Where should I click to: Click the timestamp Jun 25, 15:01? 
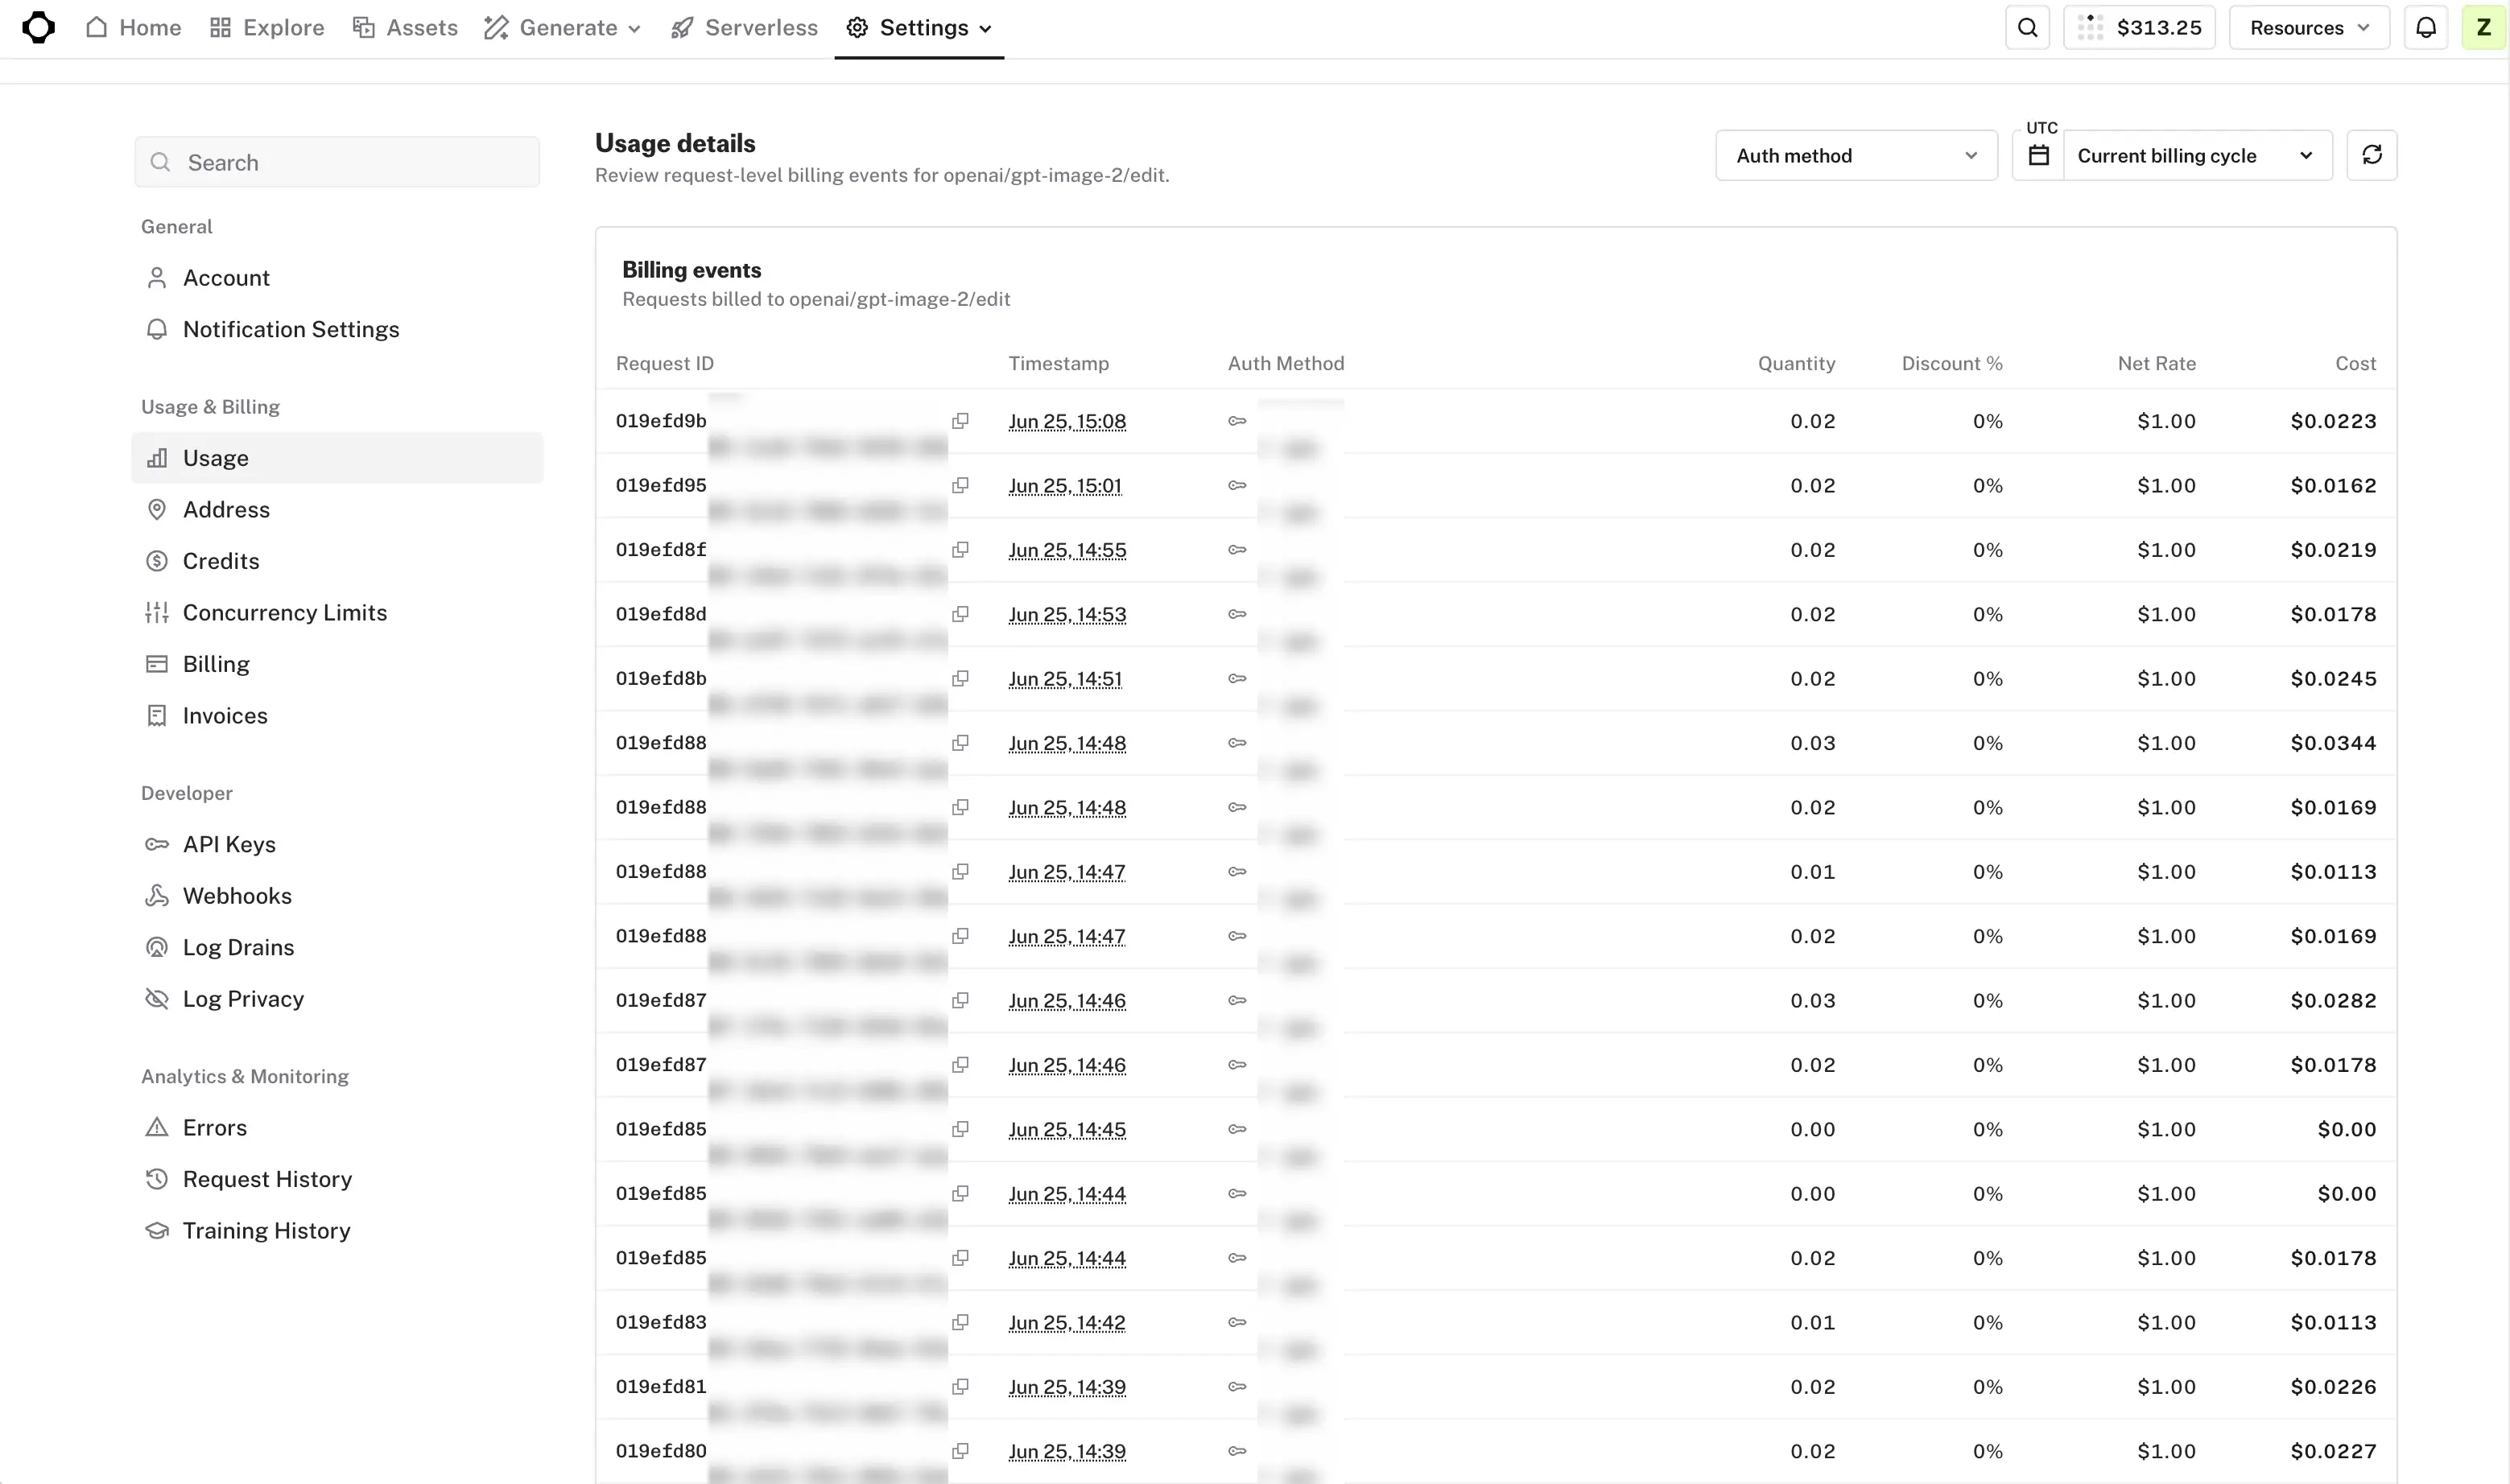(1065, 486)
